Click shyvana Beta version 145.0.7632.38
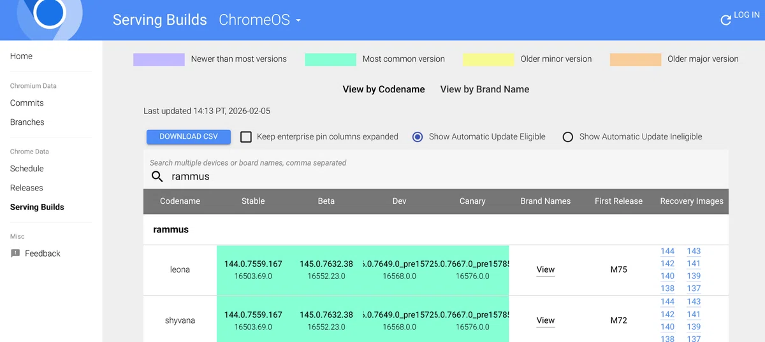 (x=326, y=315)
